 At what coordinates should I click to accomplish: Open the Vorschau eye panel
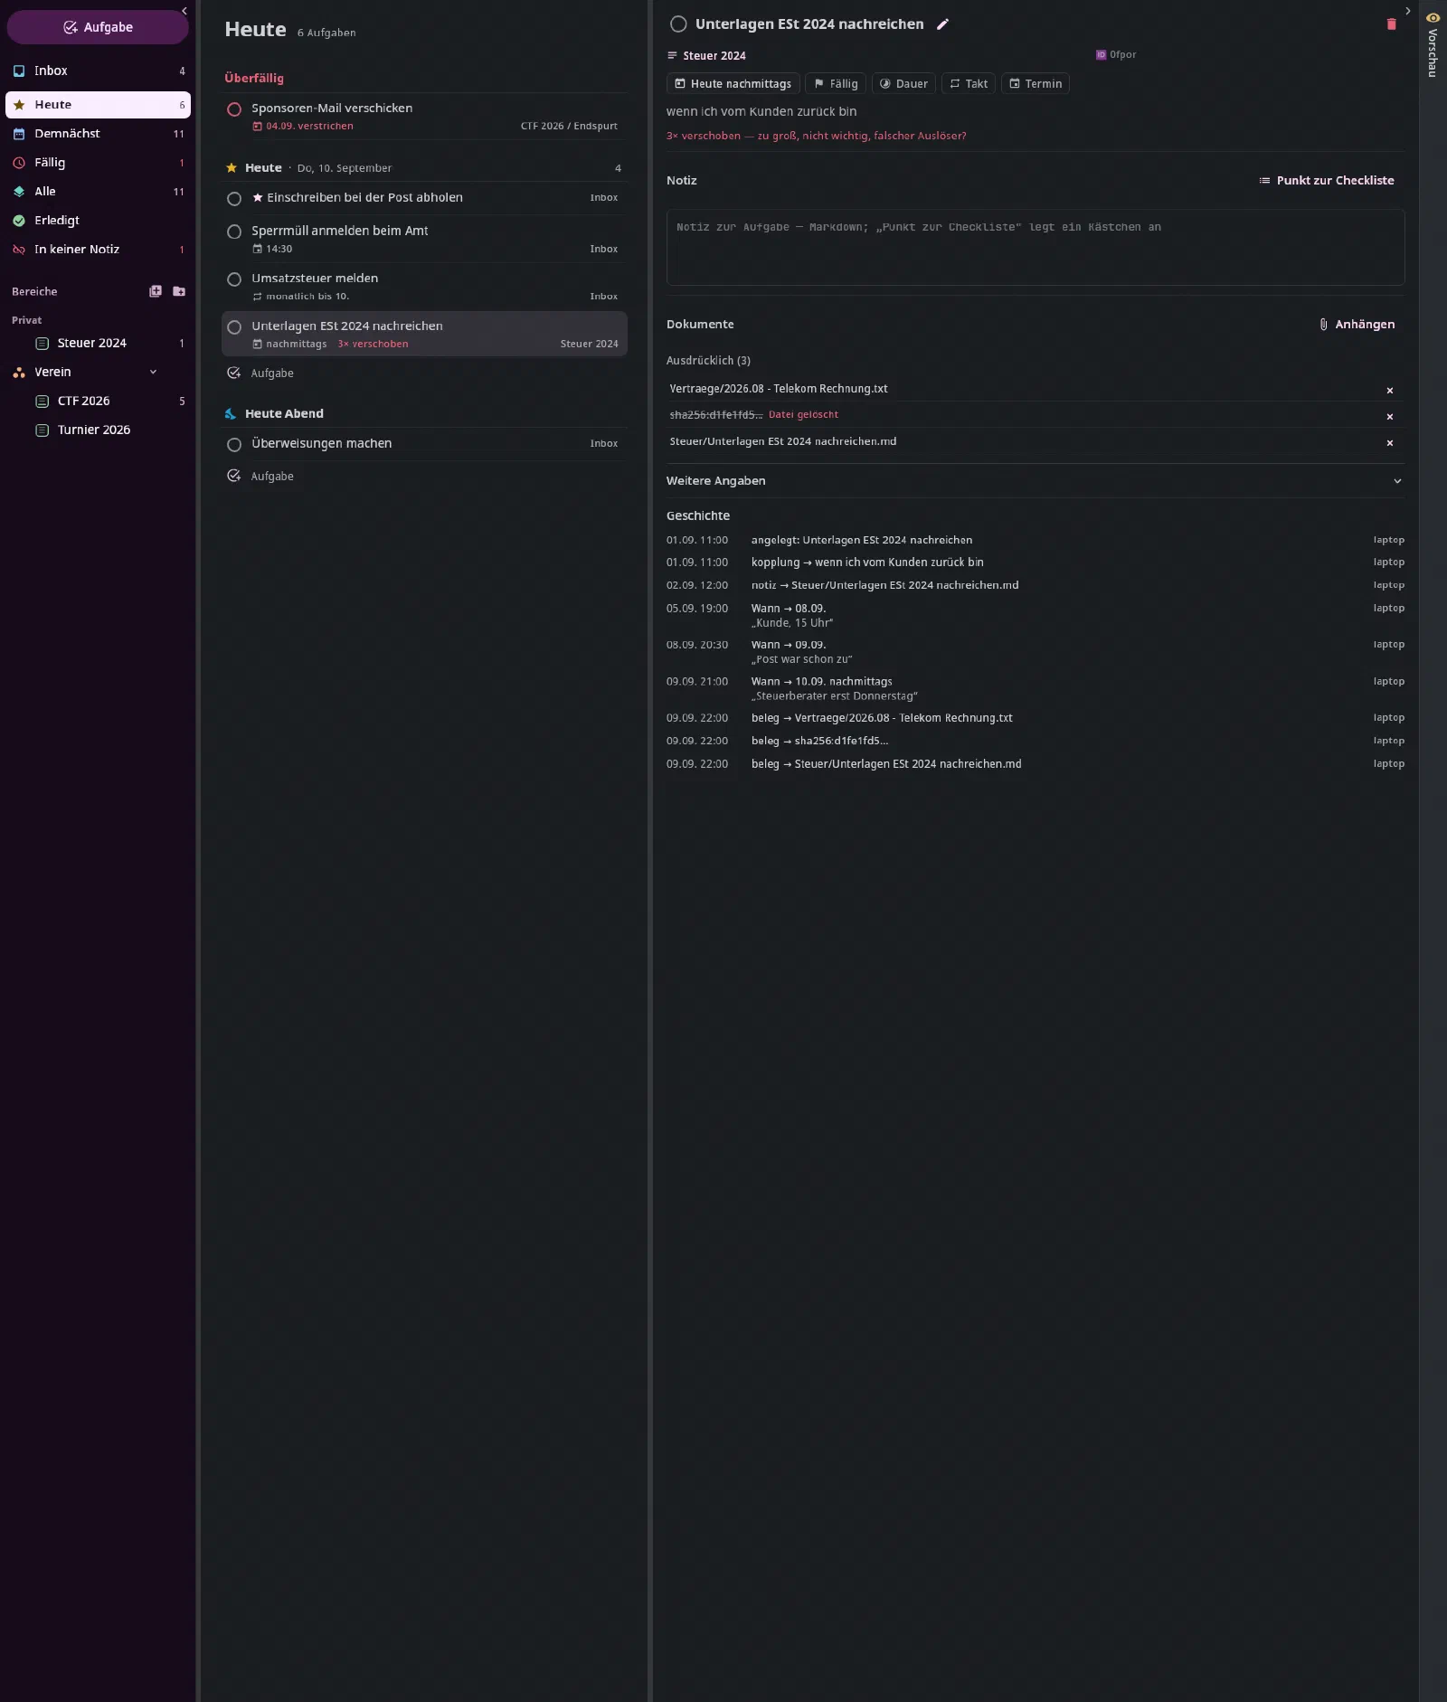(1433, 45)
